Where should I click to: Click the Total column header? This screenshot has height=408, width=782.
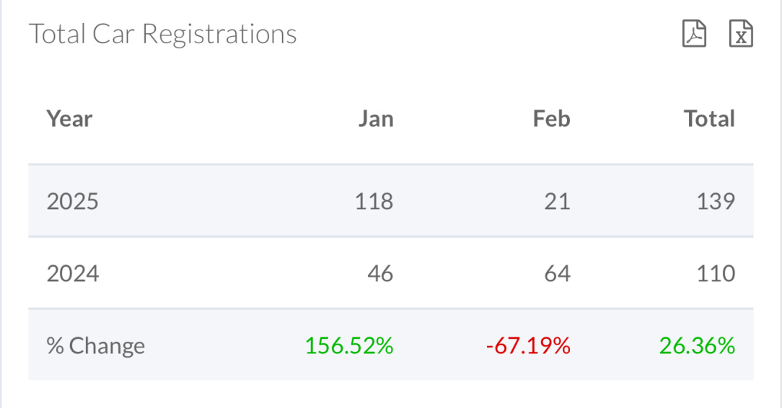(x=709, y=119)
